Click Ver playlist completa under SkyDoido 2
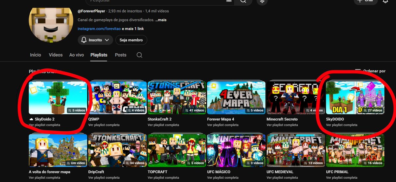 [x=45, y=125]
